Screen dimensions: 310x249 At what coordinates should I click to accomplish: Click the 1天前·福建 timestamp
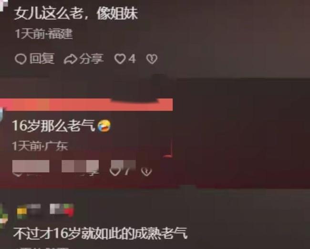44,33
